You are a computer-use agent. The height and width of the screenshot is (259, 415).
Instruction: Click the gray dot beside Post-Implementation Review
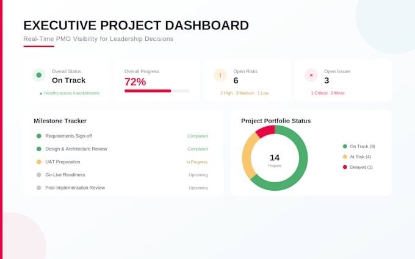click(x=39, y=188)
